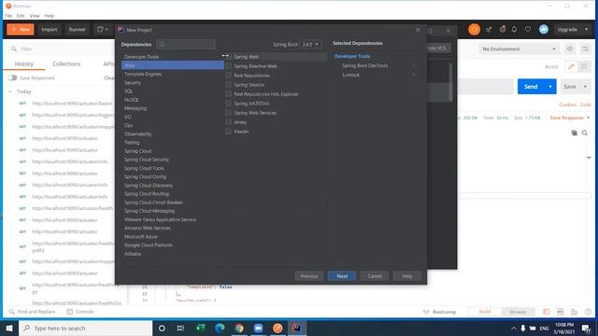Switch to the History tab

(24, 63)
